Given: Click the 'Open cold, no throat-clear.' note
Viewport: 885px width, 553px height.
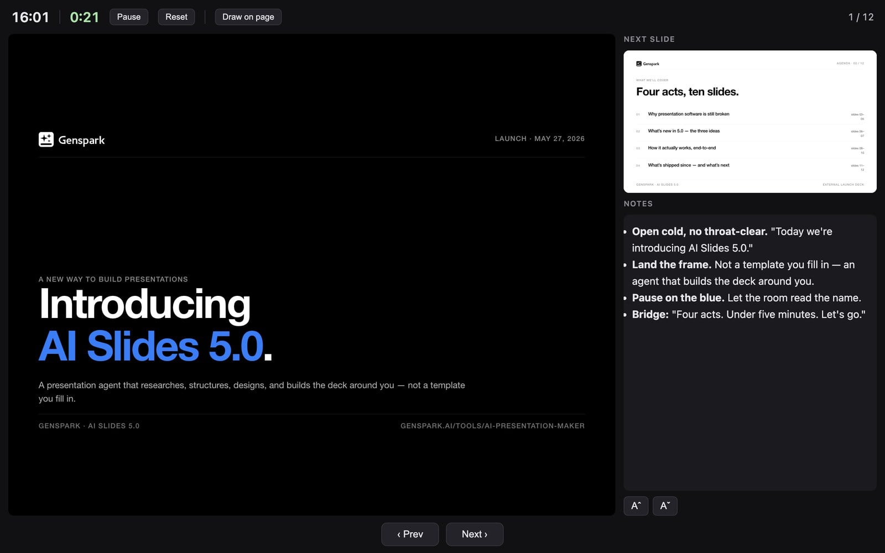Looking at the screenshot, I should (x=700, y=232).
